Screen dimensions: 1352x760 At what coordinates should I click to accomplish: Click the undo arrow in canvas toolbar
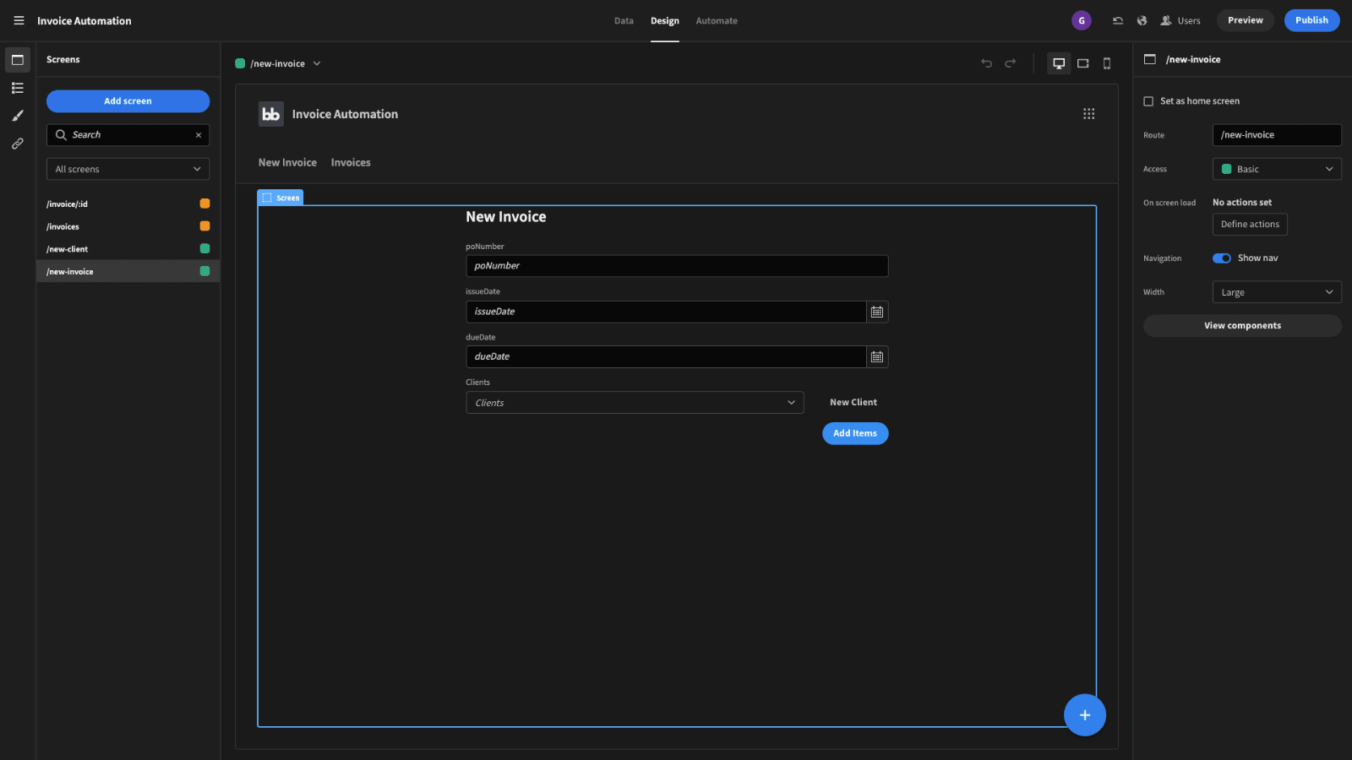(x=986, y=63)
